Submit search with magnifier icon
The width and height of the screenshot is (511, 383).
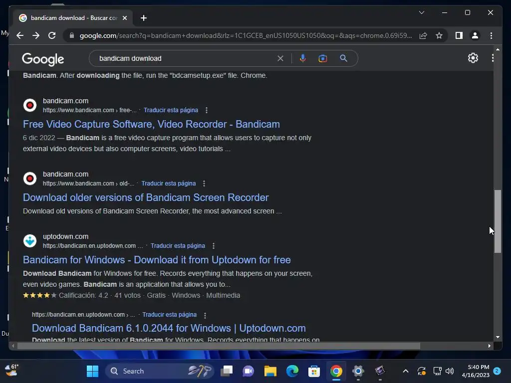[x=343, y=58]
